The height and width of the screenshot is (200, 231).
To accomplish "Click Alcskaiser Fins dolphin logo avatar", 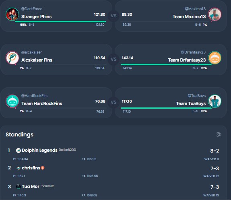I will pyautogui.click(x=12, y=58).
